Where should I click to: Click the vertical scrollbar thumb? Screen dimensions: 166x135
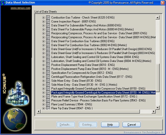(x=158, y=78)
